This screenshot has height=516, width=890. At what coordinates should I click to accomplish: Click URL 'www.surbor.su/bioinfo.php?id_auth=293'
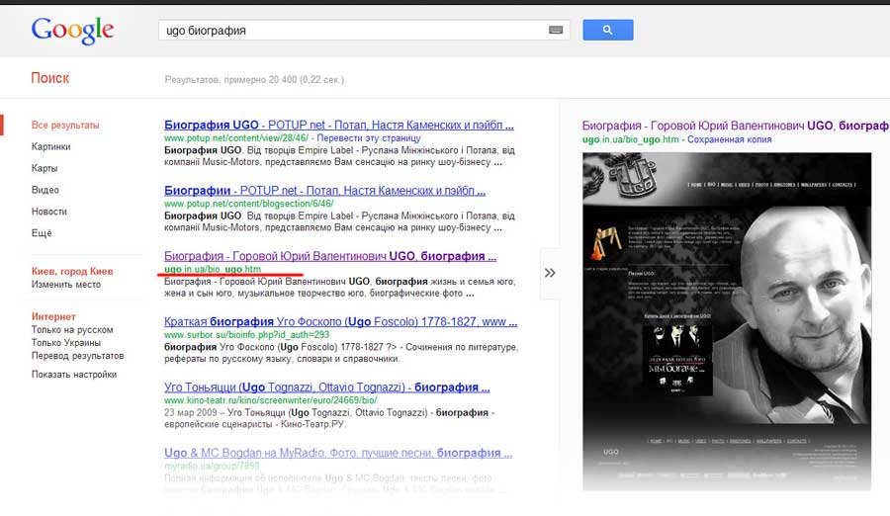pyautogui.click(x=247, y=335)
